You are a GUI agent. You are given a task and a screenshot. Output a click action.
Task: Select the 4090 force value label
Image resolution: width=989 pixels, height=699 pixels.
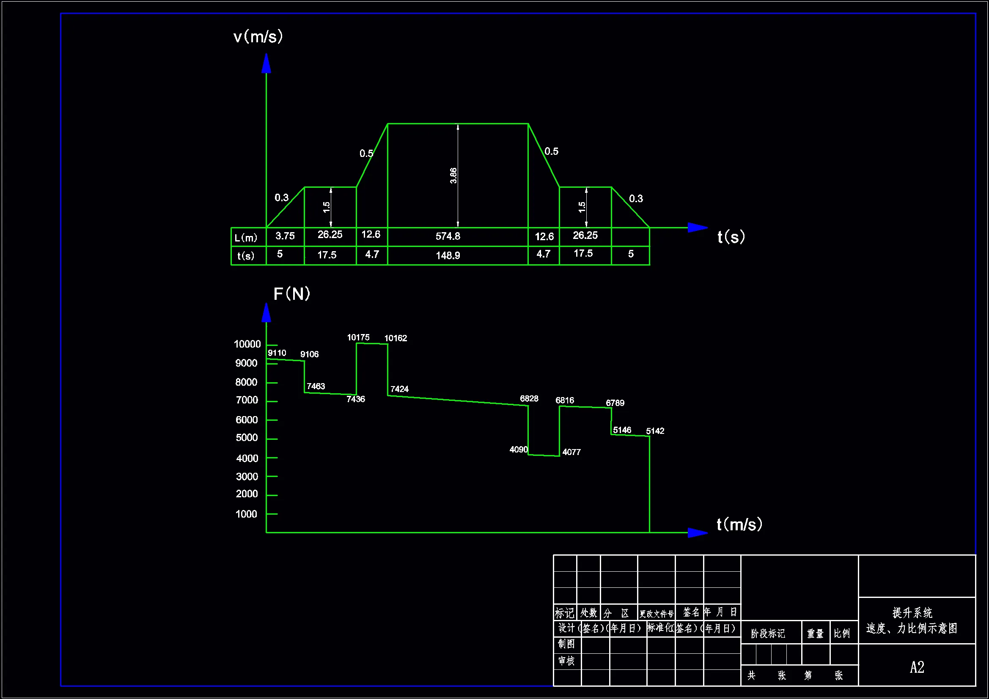518,449
